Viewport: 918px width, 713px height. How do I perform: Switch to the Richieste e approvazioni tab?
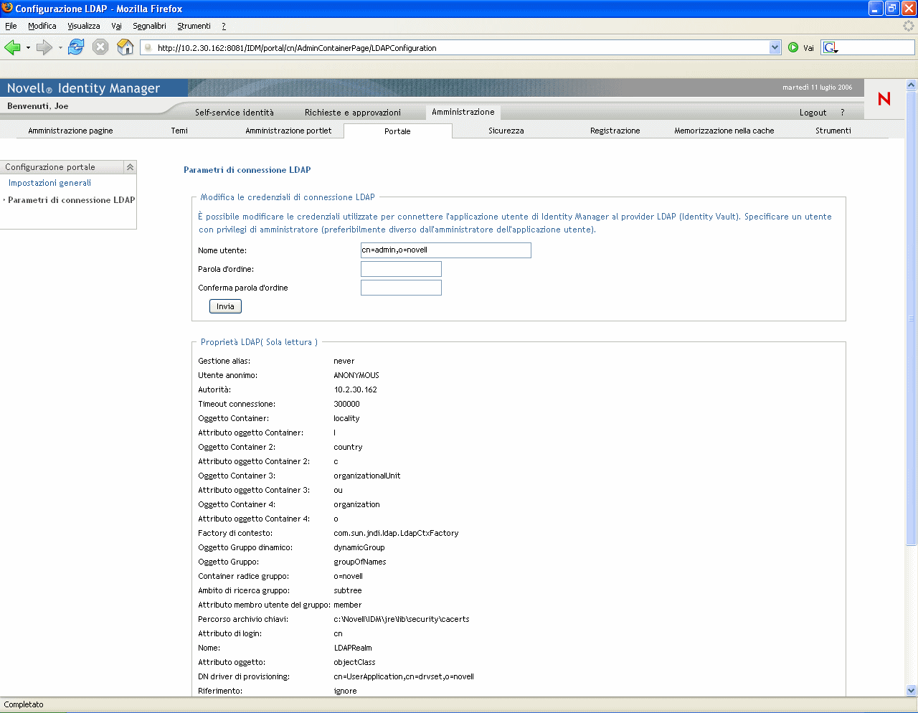coord(353,113)
